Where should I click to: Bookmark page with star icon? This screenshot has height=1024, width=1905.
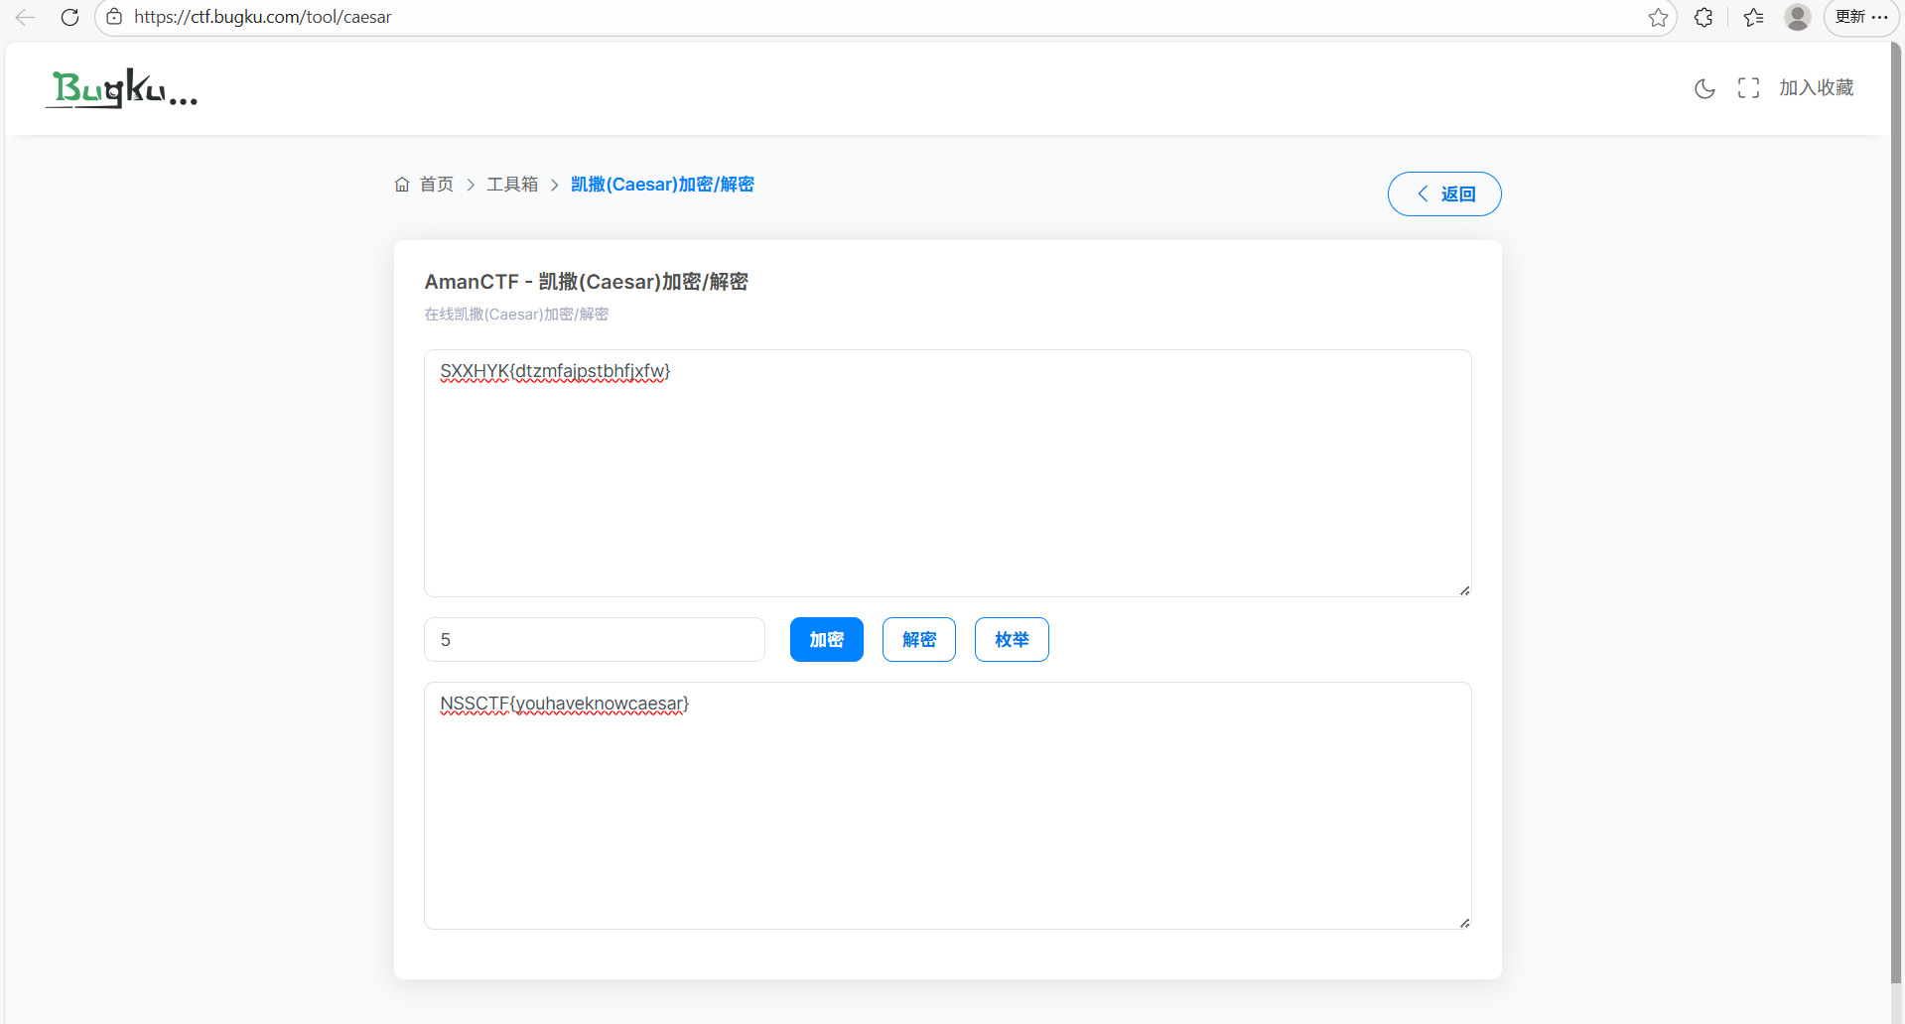(1658, 17)
